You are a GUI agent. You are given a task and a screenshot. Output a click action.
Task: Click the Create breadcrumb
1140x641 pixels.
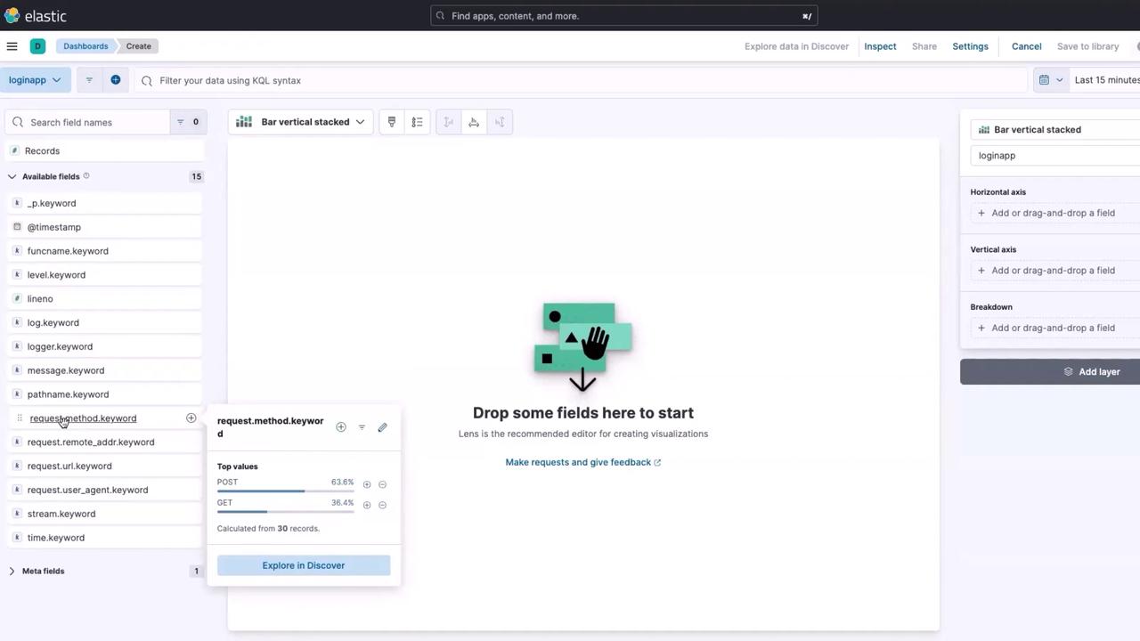click(138, 46)
